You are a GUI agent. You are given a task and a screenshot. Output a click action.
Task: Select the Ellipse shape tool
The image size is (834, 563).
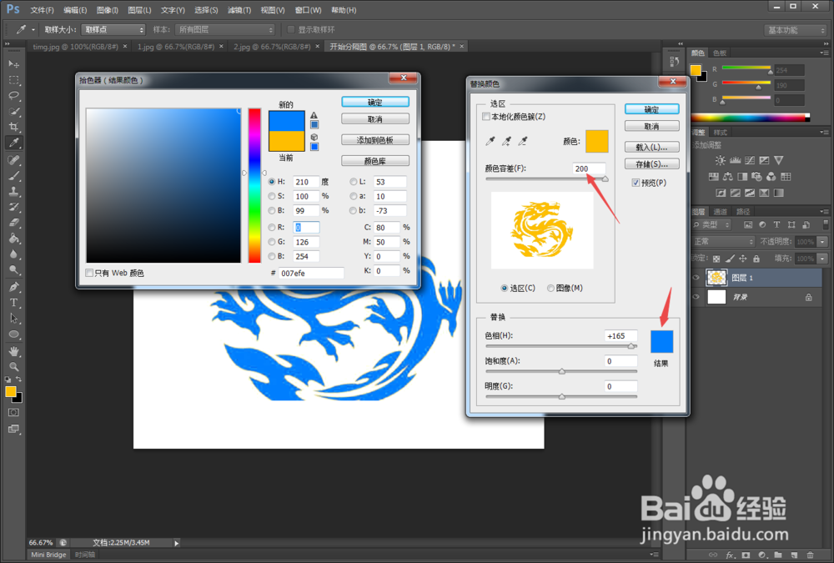(x=14, y=334)
